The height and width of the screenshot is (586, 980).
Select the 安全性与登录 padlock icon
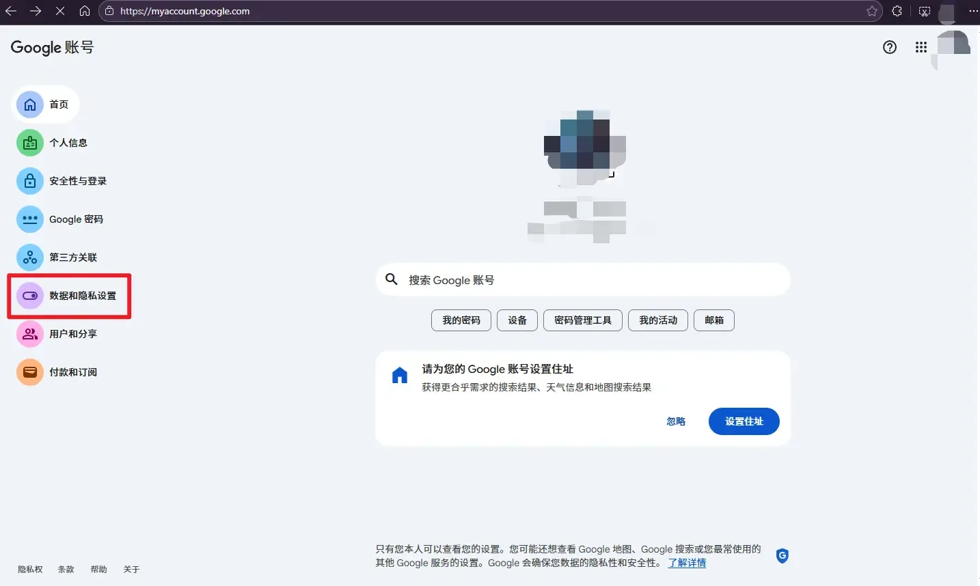[x=30, y=181]
